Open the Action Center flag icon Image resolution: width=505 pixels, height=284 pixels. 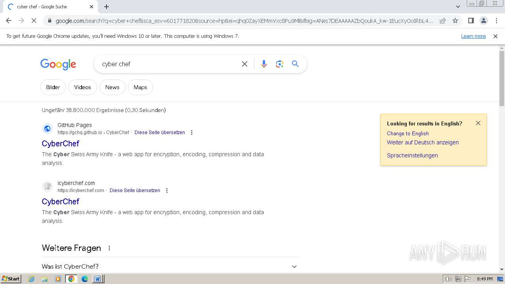[x=468, y=279]
